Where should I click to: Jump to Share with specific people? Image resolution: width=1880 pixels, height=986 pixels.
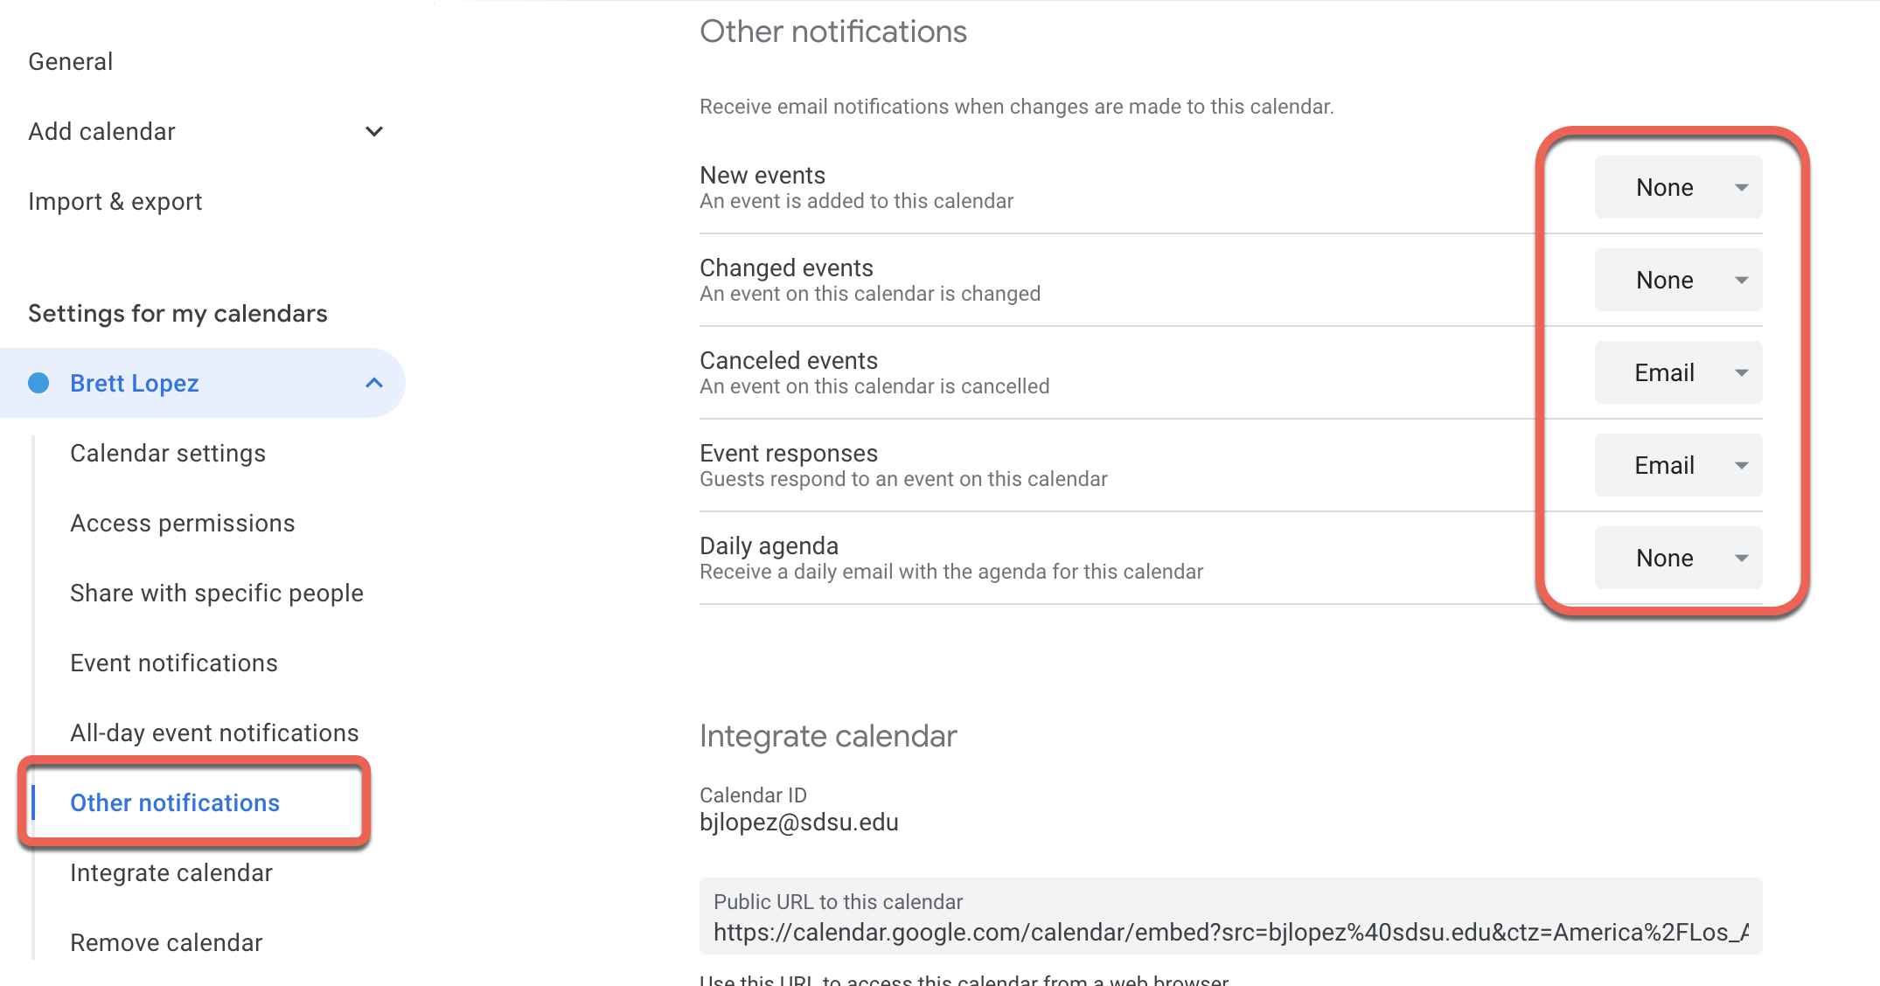pos(217,594)
